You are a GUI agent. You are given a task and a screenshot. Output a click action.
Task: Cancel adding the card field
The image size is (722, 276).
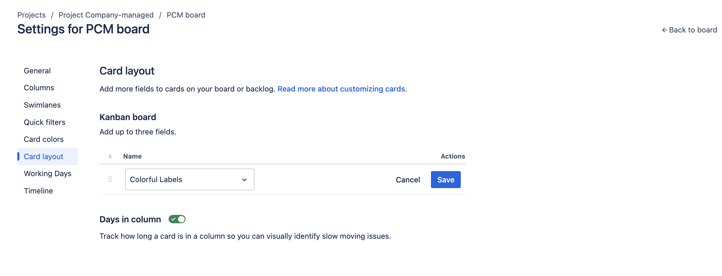(408, 180)
